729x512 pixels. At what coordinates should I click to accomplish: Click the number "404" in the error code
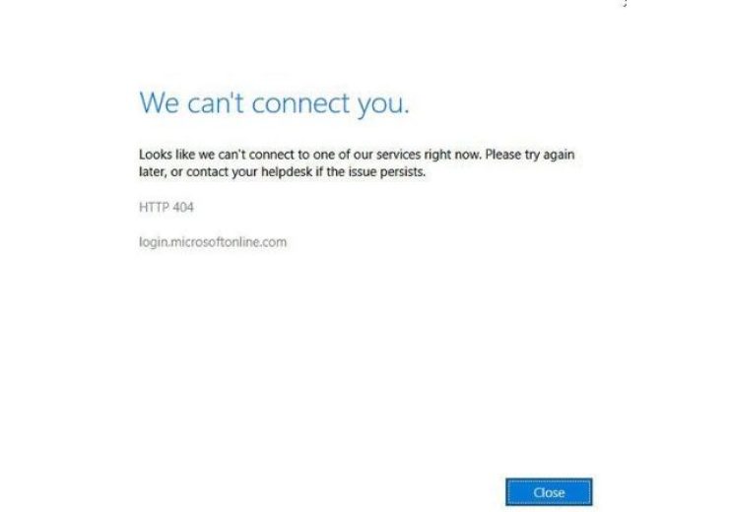click(182, 207)
